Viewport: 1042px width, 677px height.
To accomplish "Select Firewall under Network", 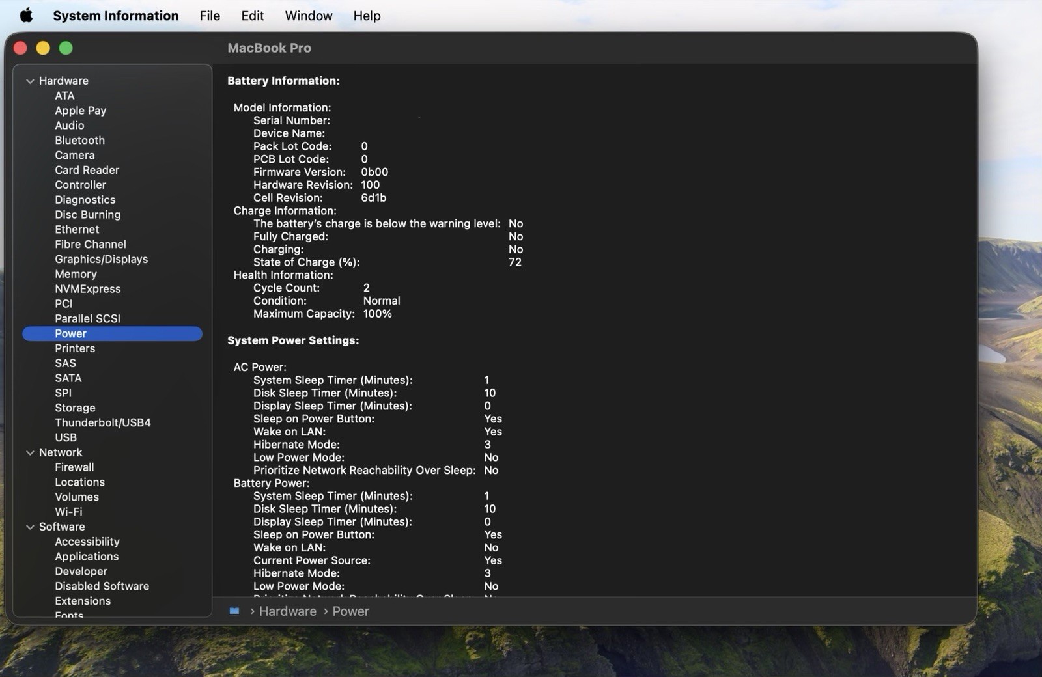I will [74, 467].
